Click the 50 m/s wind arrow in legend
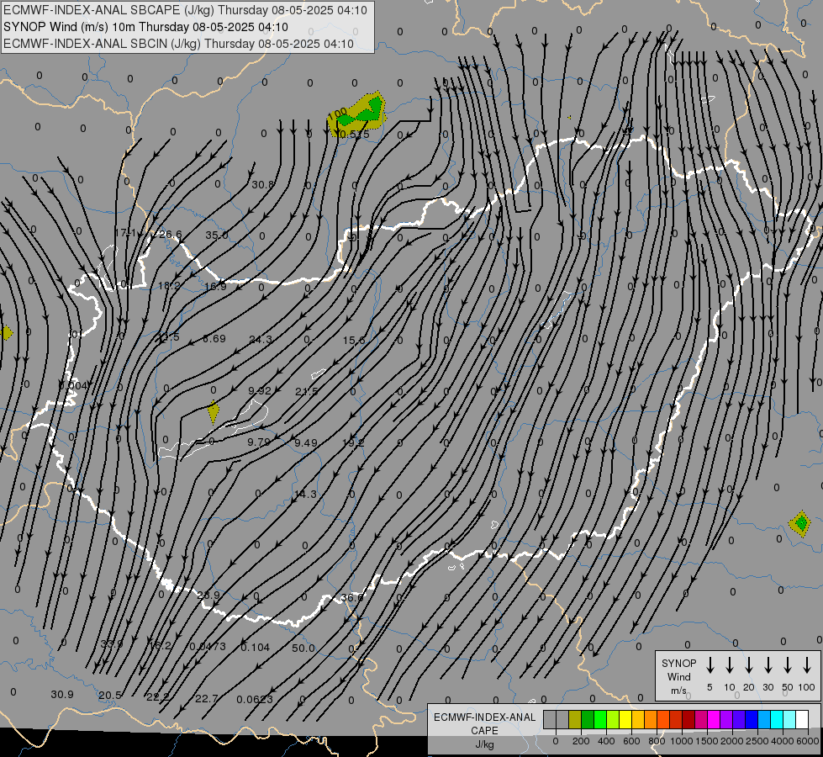Viewport: 823px width, 757px height. coord(788,664)
